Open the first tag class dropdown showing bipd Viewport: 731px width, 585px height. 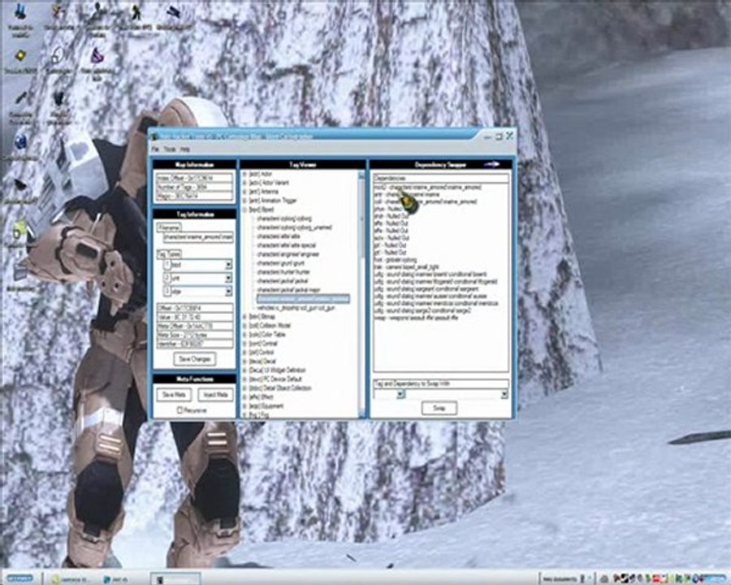[228, 265]
